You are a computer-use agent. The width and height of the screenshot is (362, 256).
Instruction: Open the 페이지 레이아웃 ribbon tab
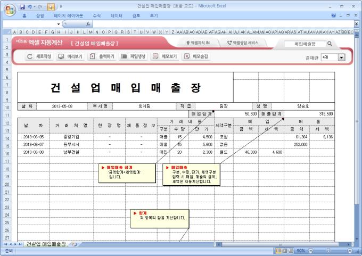click(x=68, y=15)
